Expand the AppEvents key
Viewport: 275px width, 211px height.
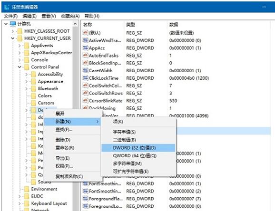[20, 46]
